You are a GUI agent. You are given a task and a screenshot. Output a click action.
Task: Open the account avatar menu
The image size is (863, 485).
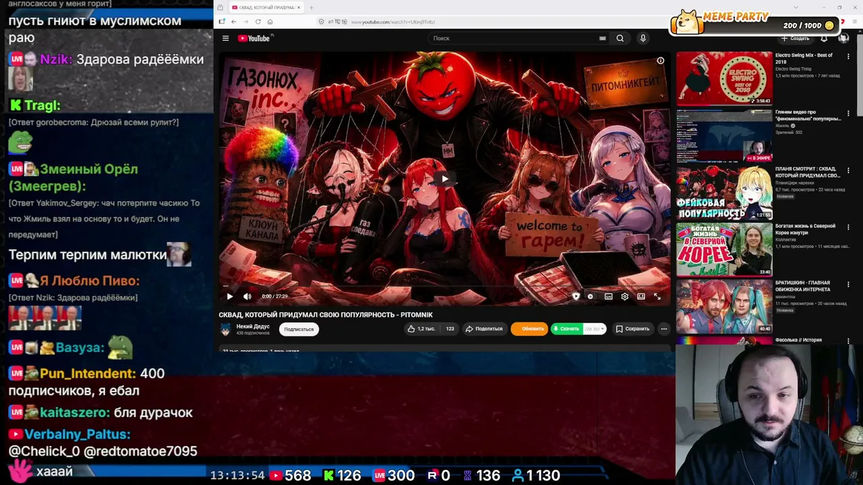pyautogui.click(x=843, y=38)
